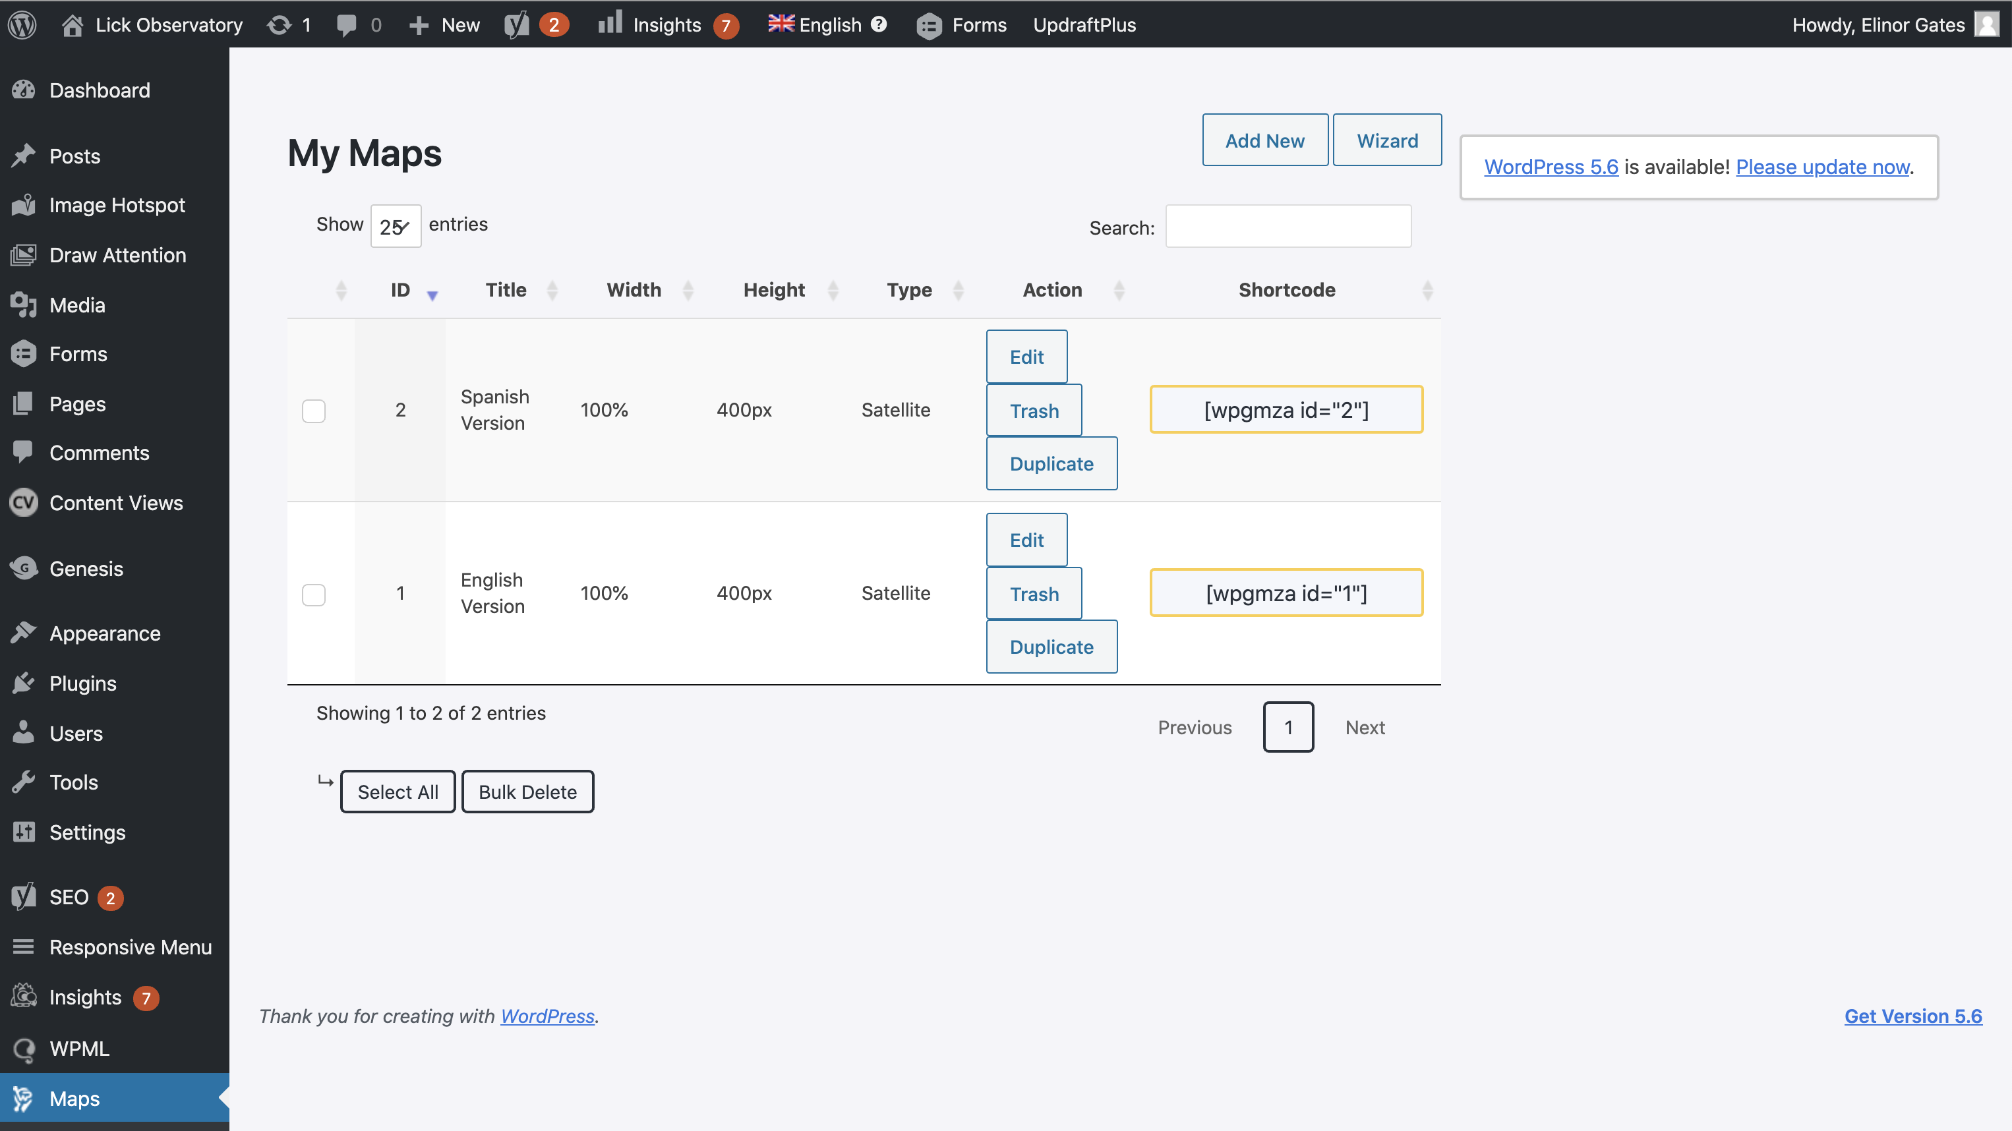Click the Pages icon in sidebar
The width and height of the screenshot is (2012, 1131).
[x=24, y=404]
